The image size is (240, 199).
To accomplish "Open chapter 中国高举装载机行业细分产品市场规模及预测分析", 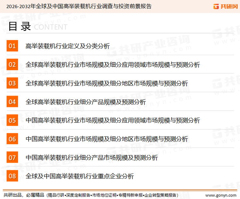I will click(92, 157).
